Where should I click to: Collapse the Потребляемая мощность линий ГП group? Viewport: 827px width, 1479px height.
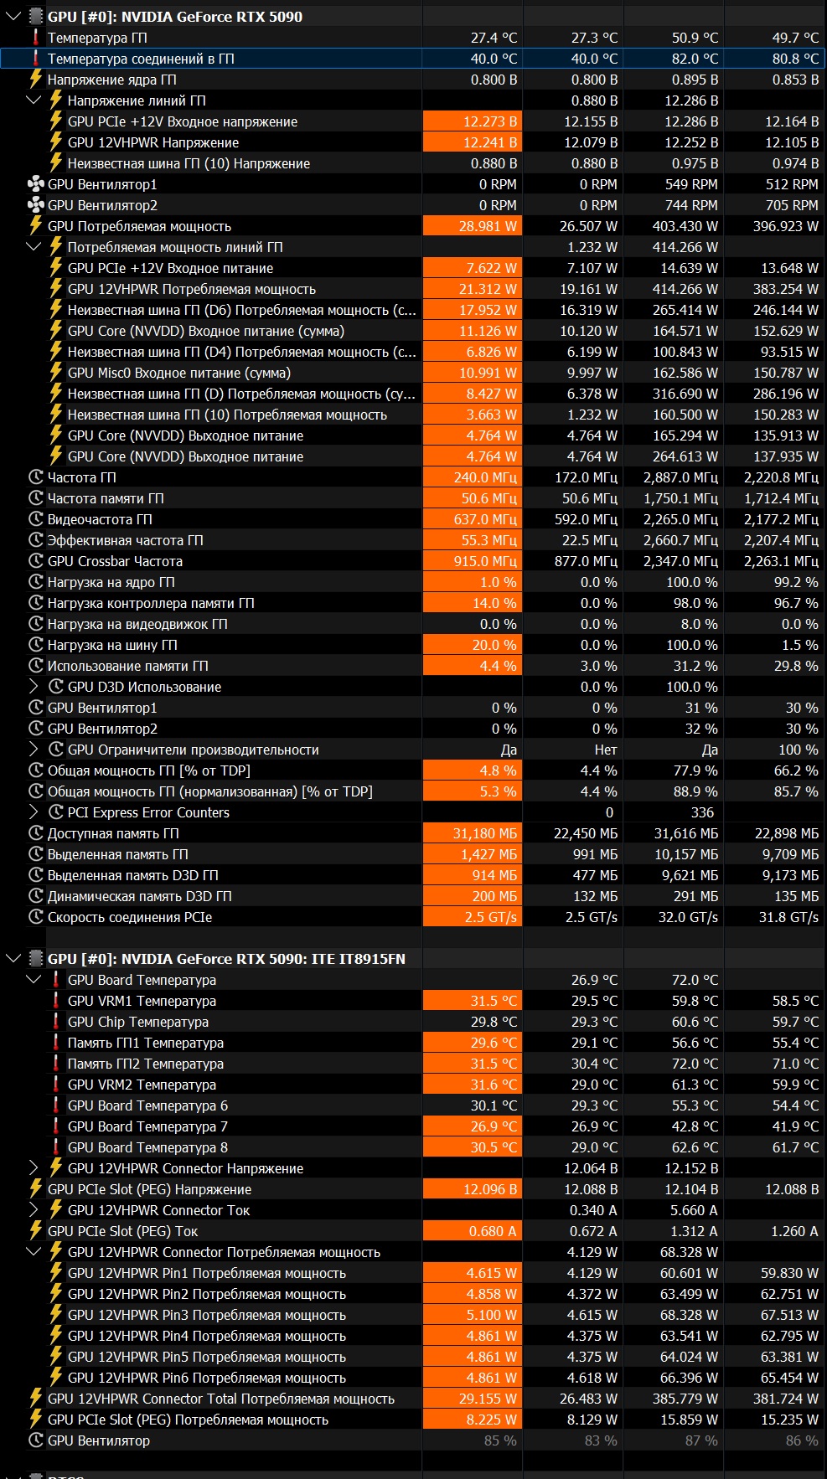[x=34, y=246]
